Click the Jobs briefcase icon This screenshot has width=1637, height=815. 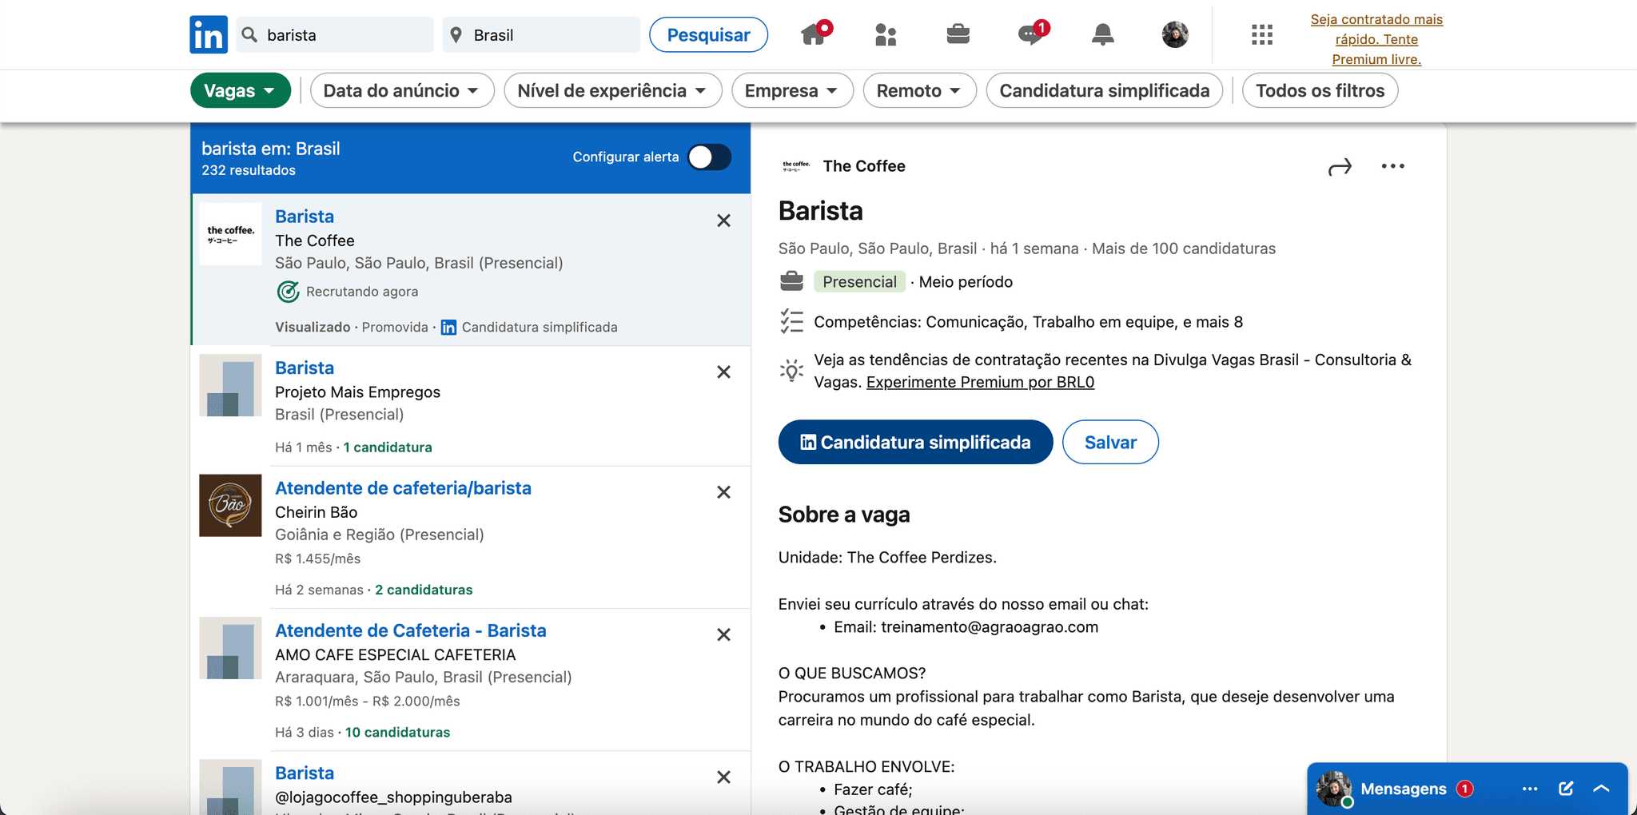pyautogui.click(x=958, y=34)
